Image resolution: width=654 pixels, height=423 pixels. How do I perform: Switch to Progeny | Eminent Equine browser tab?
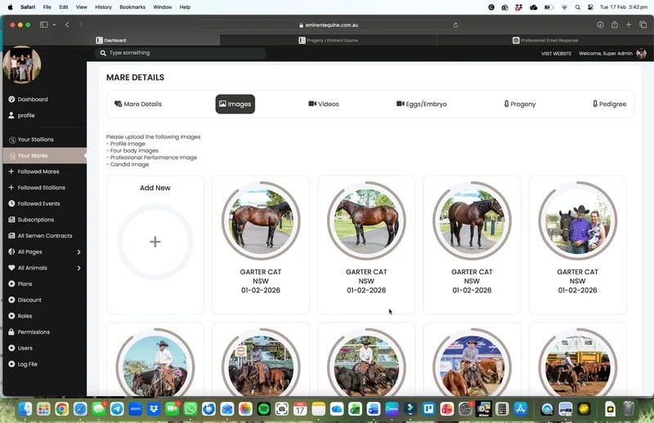(329, 41)
